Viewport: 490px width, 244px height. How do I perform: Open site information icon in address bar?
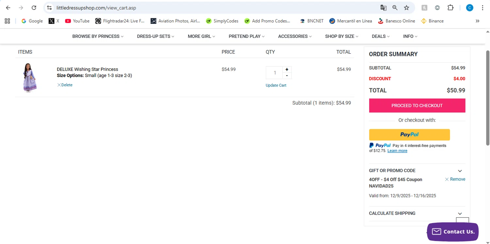pyautogui.click(x=49, y=8)
